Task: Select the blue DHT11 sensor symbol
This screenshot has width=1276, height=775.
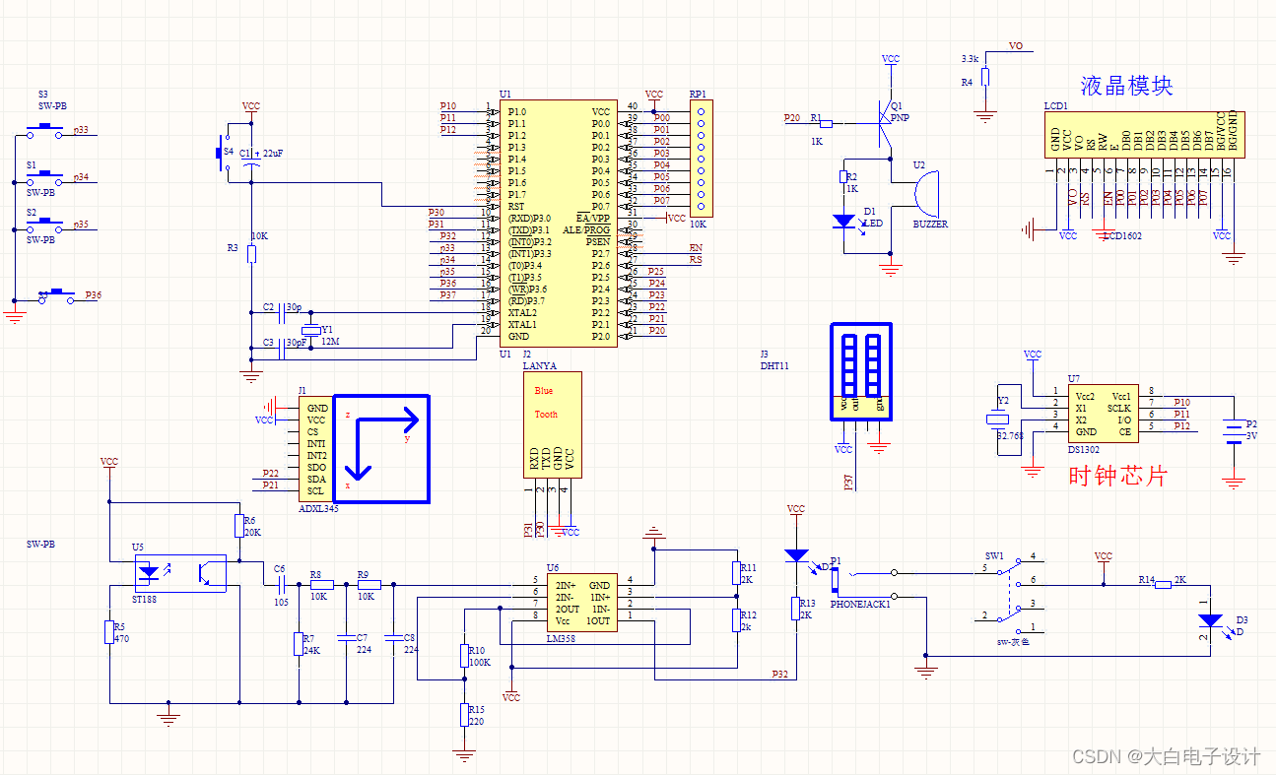Action: coord(861,370)
